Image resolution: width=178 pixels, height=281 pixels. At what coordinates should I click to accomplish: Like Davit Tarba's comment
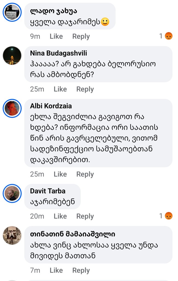pyautogui.click(x=60, y=216)
